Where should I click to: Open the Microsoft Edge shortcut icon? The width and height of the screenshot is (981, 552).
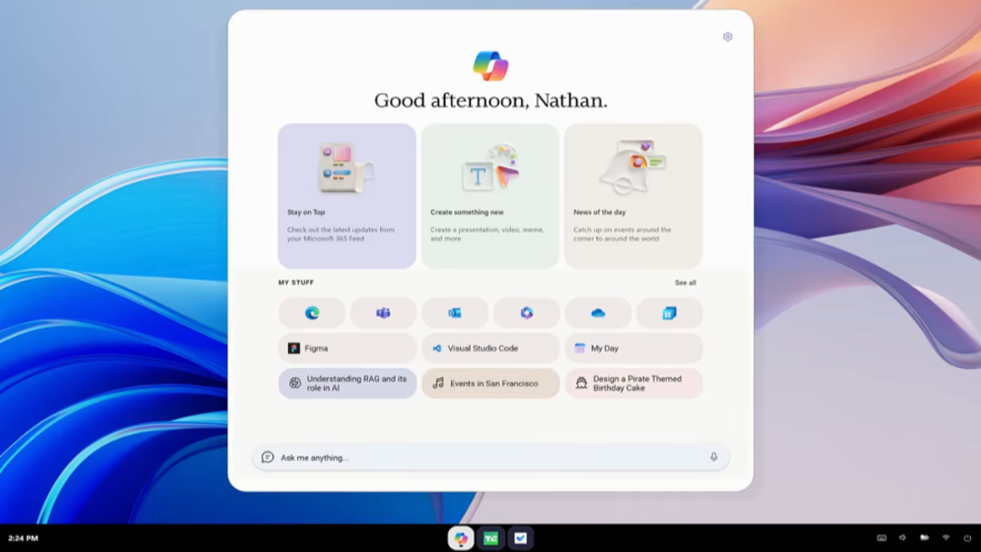pos(312,313)
